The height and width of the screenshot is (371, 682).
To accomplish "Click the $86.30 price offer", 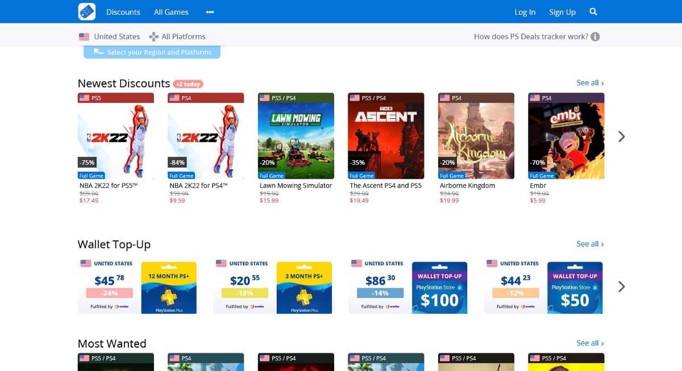I will 380,280.
